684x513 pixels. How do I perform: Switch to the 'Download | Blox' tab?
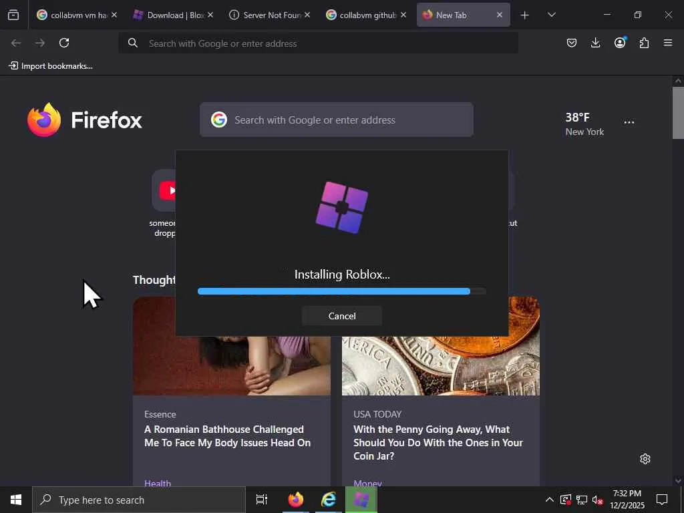173,15
